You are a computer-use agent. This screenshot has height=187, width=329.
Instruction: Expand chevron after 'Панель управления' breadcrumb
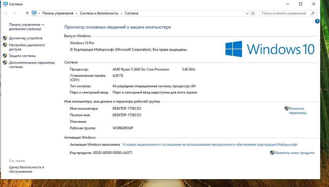(x=77, y=13)
